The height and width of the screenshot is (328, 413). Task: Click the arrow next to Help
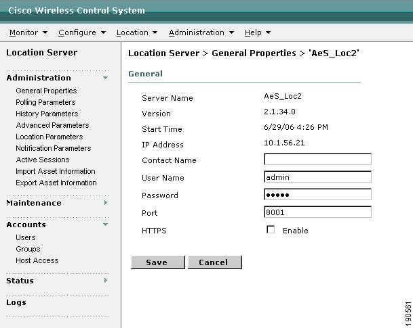point(268,32)
